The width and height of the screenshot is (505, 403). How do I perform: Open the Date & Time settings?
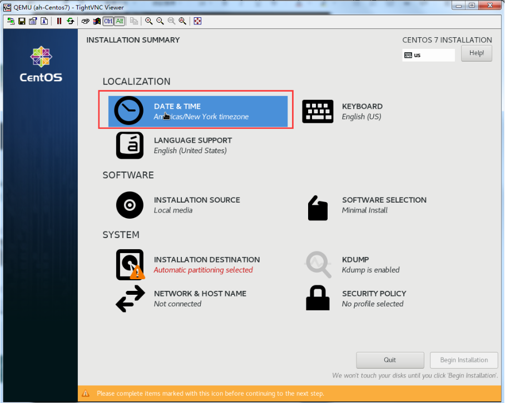[197, 111]
